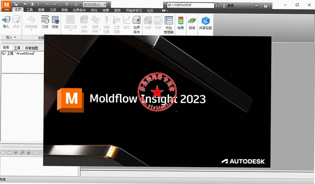Image resolution: width=315 pixels, height=184 pixels.
Task: Switch to the Boundary Conditions (边界条件) tab
Action: pos(79,10)
